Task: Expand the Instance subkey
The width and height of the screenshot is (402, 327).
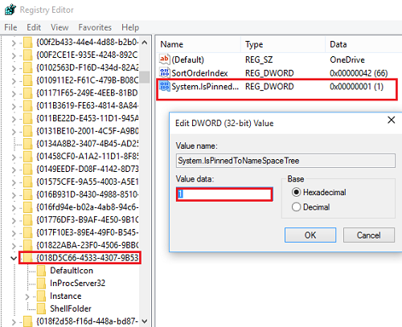Action: pos(27,296)
